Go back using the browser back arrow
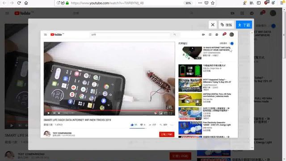Image resolution: width=286 pixels, height=161 pixels. point(4,3)
